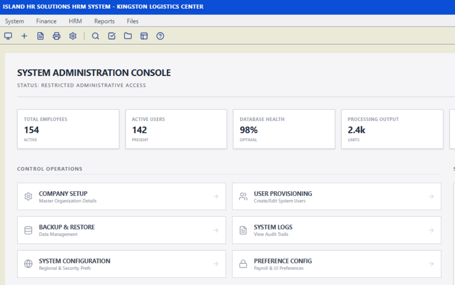Click the System Configuration globe icon

[x=28, y=264]
